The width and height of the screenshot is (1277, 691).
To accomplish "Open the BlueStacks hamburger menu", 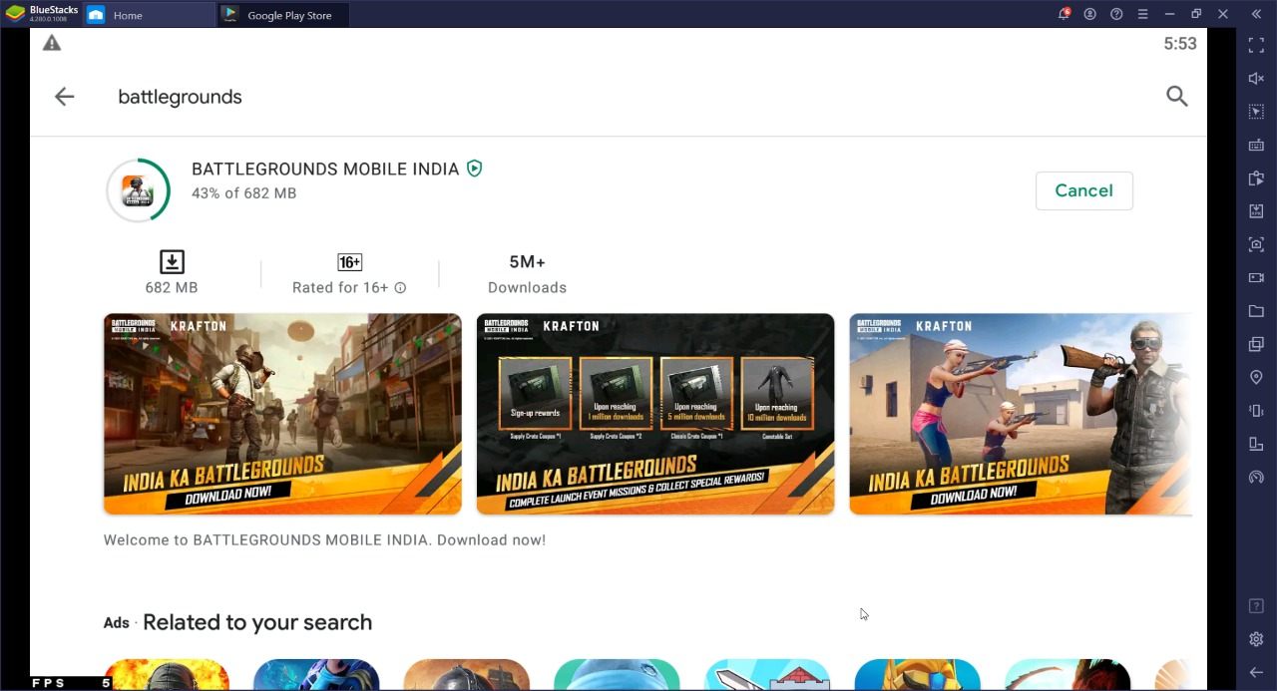I will (1143, 14).
